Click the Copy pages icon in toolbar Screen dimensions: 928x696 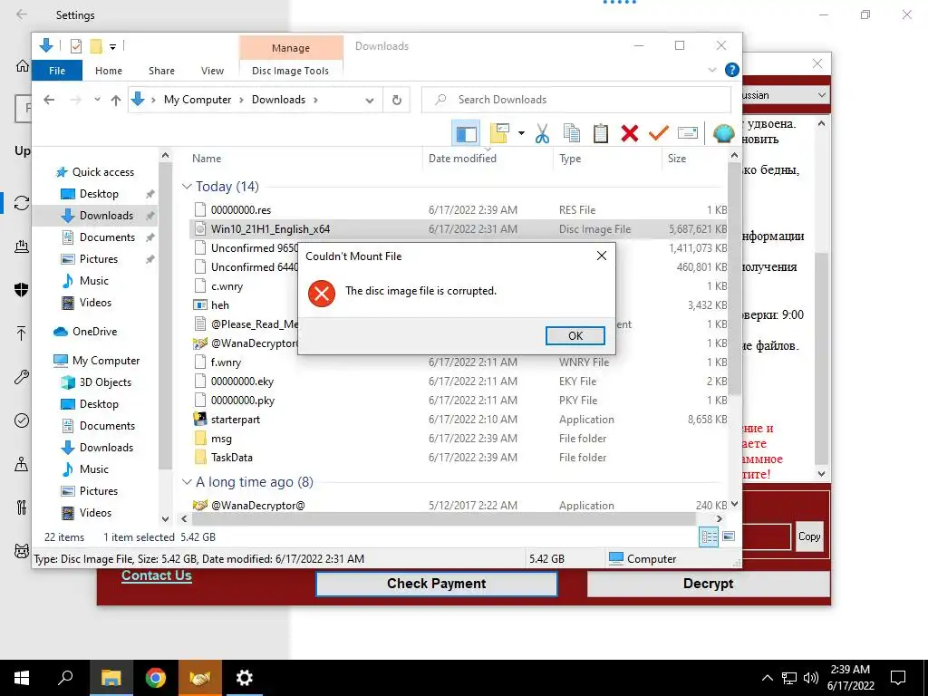point(572,133)
